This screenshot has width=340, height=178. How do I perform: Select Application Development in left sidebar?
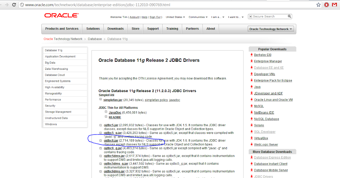click(65, 57)
